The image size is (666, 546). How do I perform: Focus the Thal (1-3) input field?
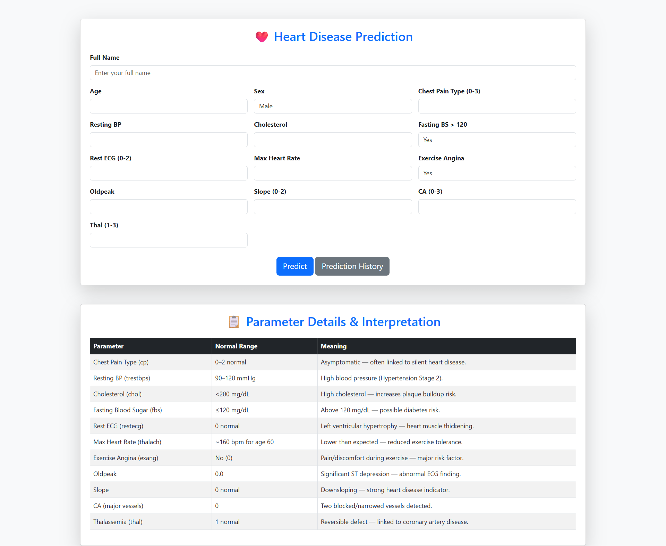tap(169, 240)
